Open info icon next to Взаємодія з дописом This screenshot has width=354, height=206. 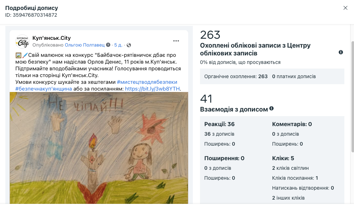[x=271, y=108]
